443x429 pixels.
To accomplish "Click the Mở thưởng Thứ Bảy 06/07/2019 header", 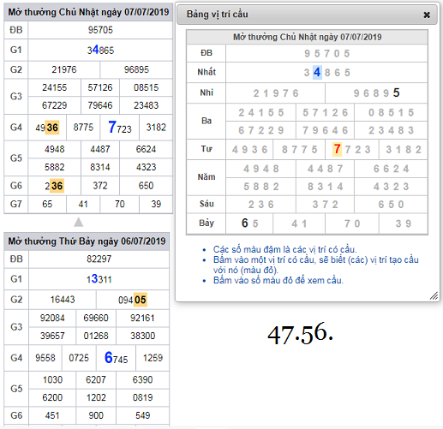I will click(87, 241).
